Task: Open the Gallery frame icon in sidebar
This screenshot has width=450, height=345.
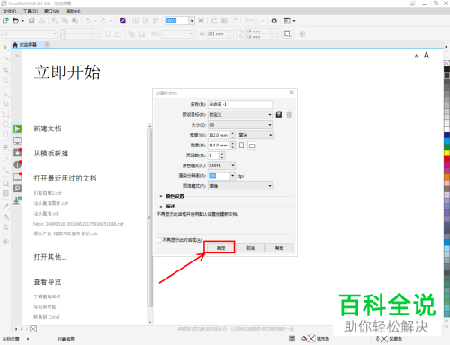Action: point(17,176)
